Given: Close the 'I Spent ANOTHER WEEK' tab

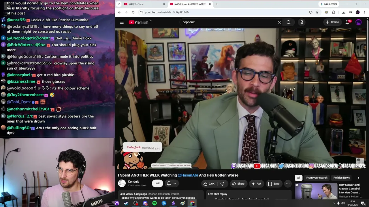Looking at the screenshot, I should [210, 4].
